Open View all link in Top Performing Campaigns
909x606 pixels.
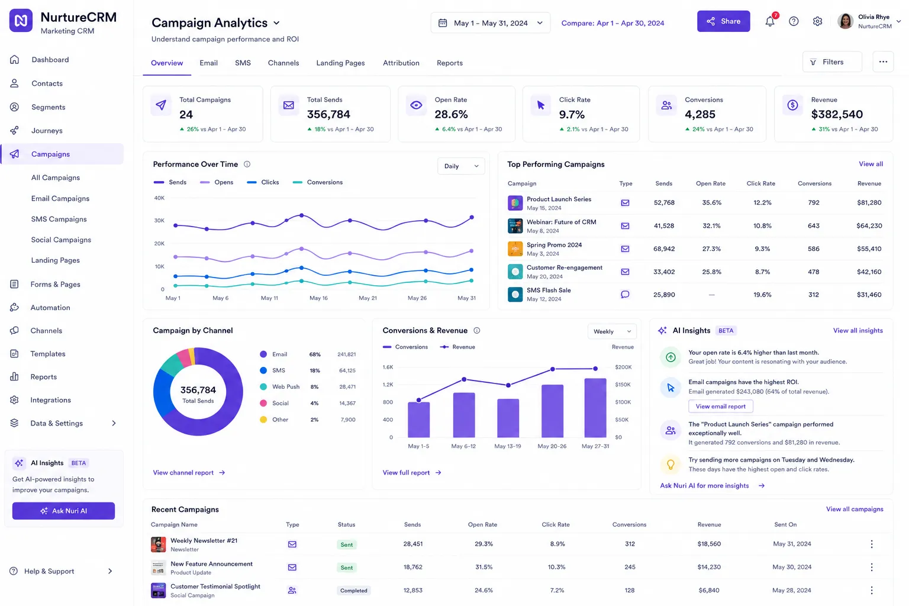coord(871,164)
